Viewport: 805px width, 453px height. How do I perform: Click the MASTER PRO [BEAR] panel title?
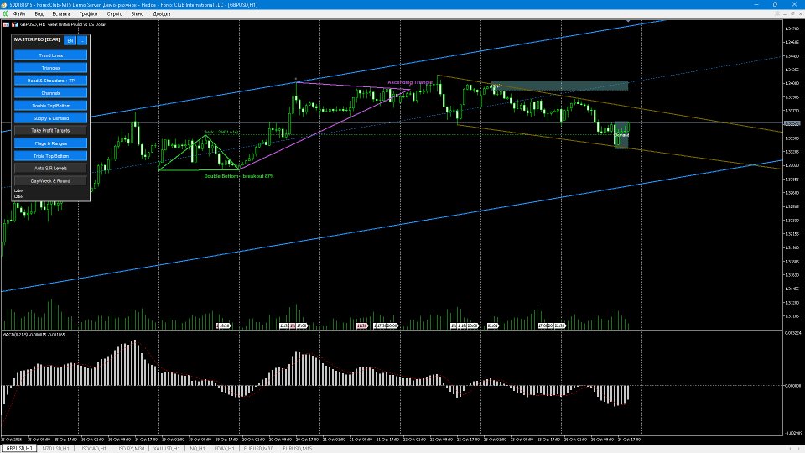click(x=37, y=39)
